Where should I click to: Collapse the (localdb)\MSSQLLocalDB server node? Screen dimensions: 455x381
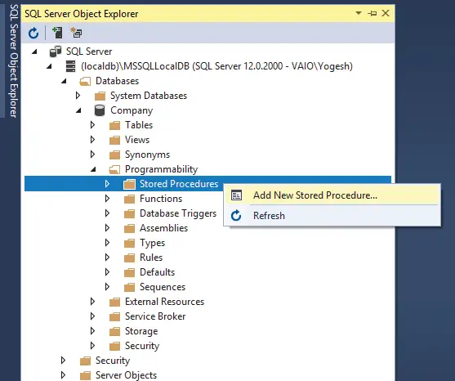coord(49,66)
